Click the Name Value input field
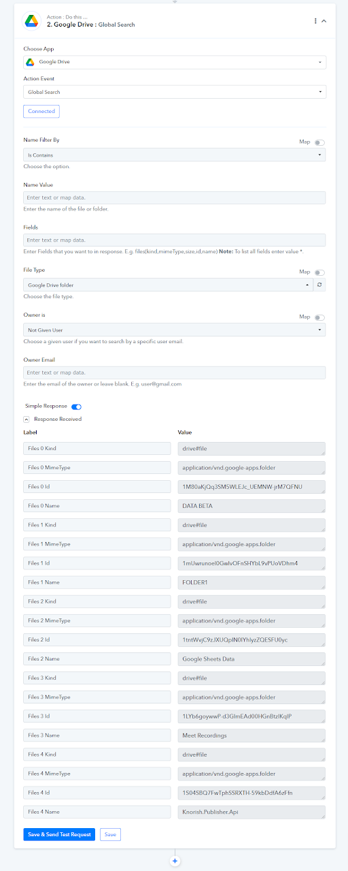 pyautogui.click(x=175, y=197)
